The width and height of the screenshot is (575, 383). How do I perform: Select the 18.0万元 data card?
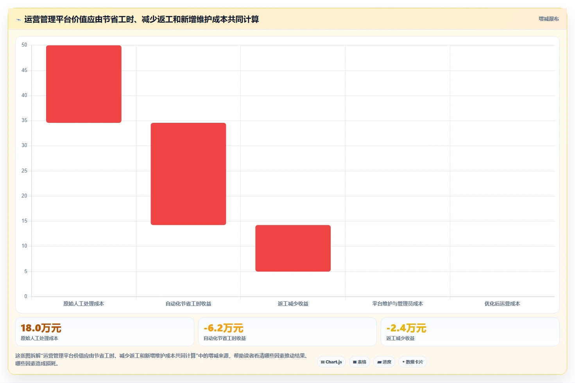(x=105, y=332)
